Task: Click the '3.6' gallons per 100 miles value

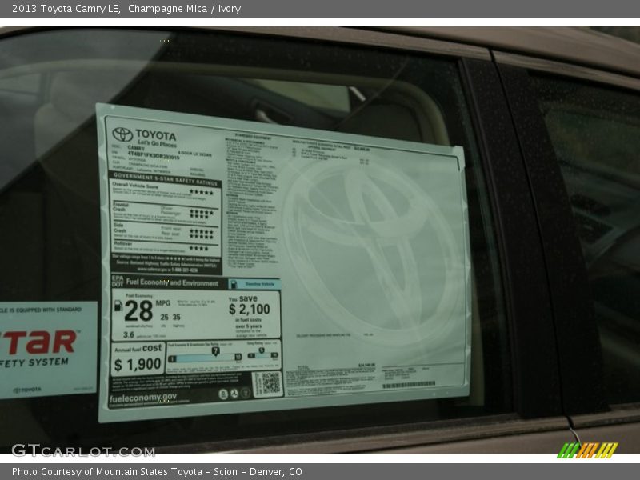Action: [129, 334]
